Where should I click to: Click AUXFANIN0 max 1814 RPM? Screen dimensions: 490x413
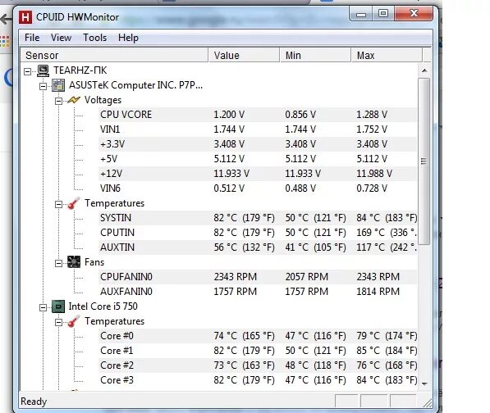[x=378, y=292]
